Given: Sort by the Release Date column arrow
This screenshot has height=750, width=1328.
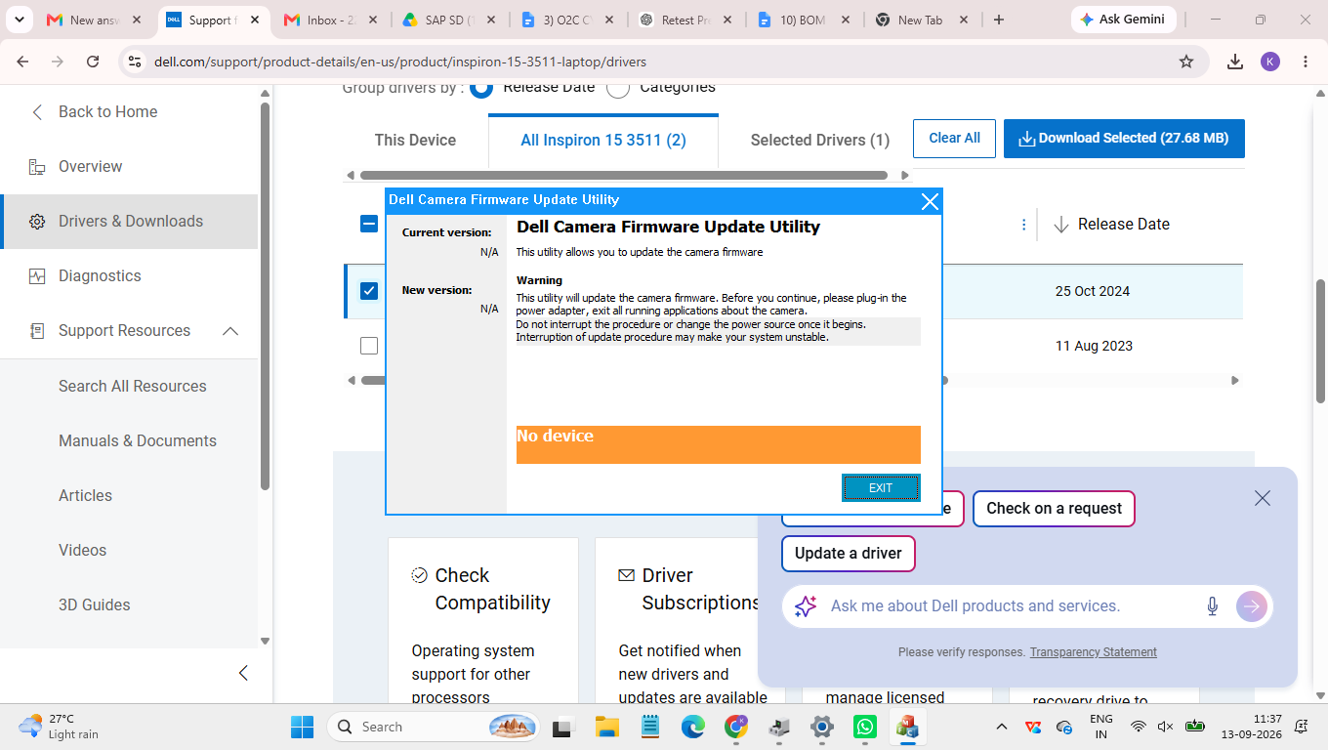Looking at the screenshot, I should pyautogui.click(x=1061, y=225).
